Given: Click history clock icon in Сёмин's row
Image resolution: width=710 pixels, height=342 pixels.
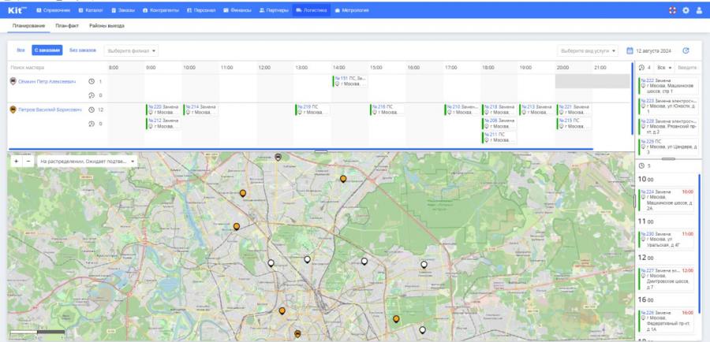Looking at the screenshot, I should 92,95.
